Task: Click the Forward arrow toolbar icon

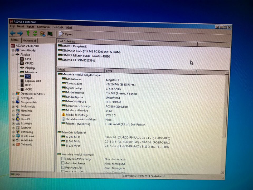Action: [20, 33]
